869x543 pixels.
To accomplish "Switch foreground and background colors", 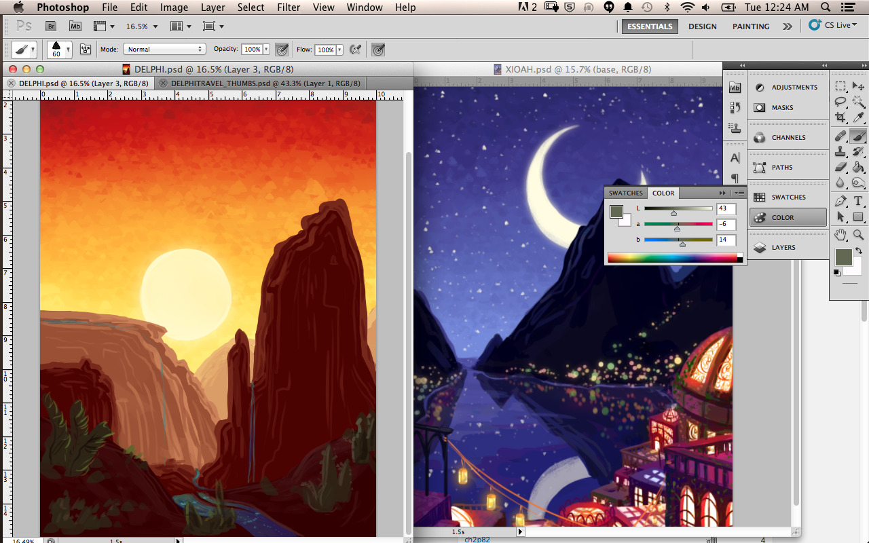I will tap(859, 250).
